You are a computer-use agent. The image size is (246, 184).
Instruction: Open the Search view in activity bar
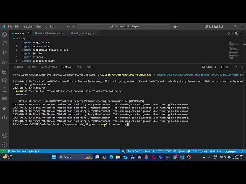(x=5, y=43)
